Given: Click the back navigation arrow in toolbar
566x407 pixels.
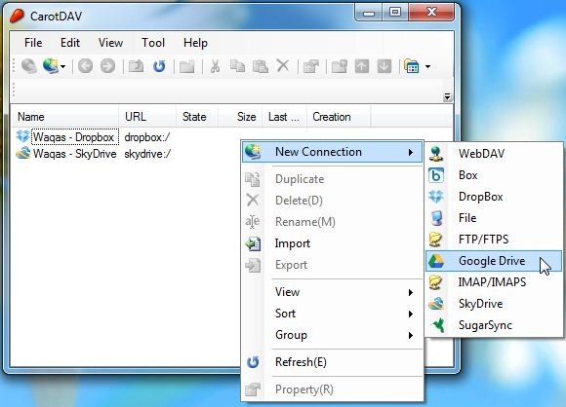Looking at the screenshot, I should [85, 66].
